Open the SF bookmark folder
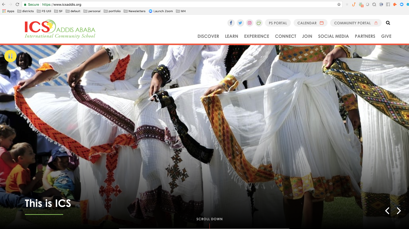 [x=59, y=11]
